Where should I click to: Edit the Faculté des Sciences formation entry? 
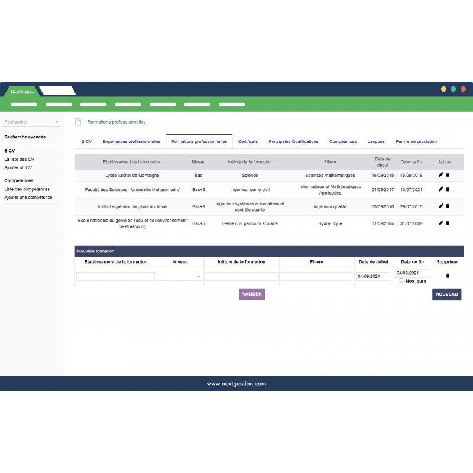click(440, 189)
